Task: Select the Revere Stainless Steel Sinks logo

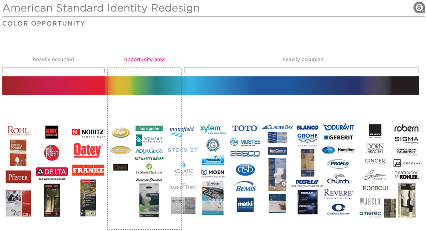Action: (339, 194)
